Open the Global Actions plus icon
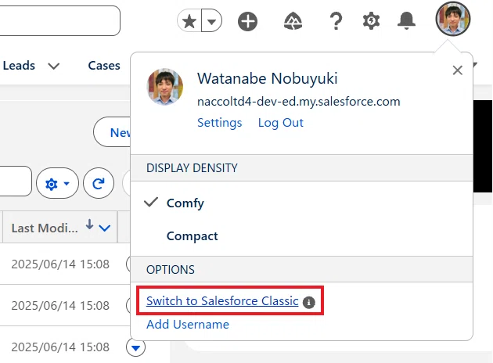 (247, 21)
